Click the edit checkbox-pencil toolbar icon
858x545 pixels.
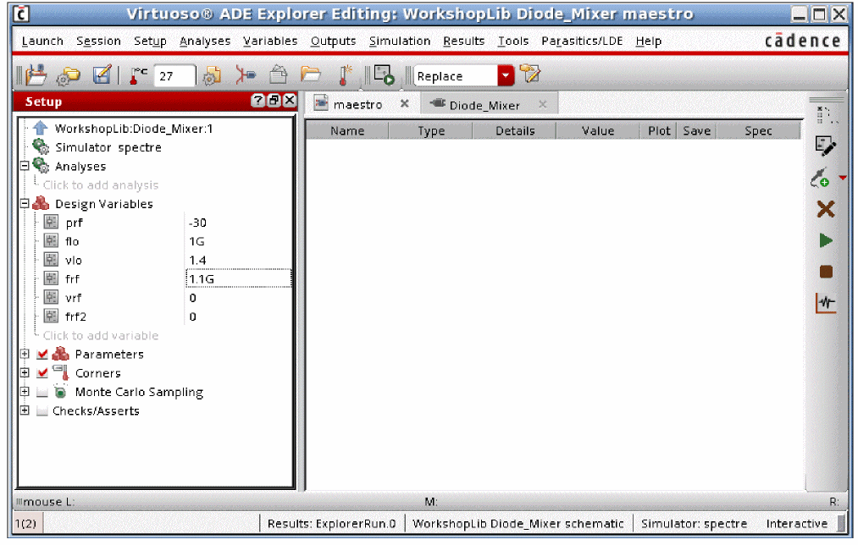coord(102,74)
